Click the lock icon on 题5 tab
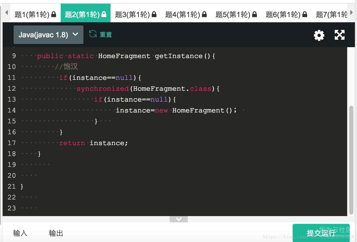 click(255, 14)
